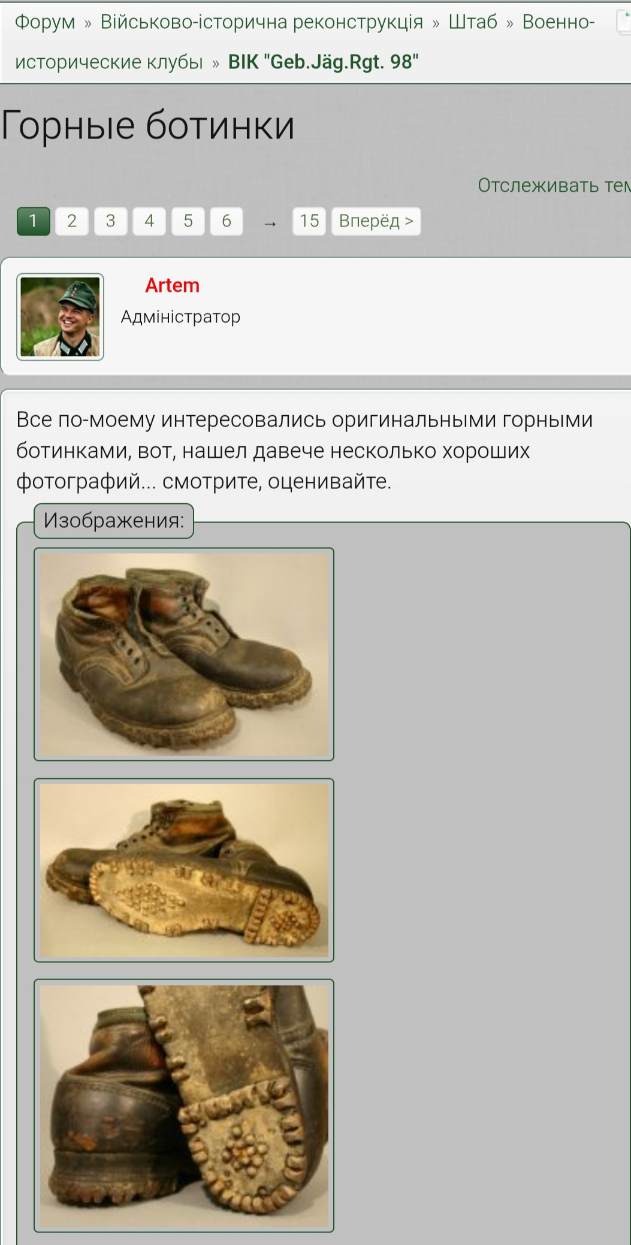Go to Штаб breadcrumb section
Image resolution: width=631 pixels, height=1245 pixels.
pos(473,22)
